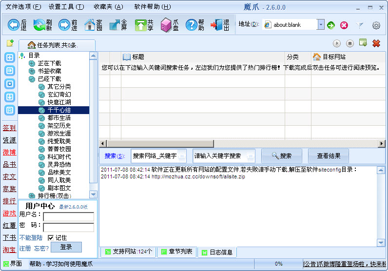
Task: Click the 查看结果 button
Action: pyautogui.click(x=329, y=156)
